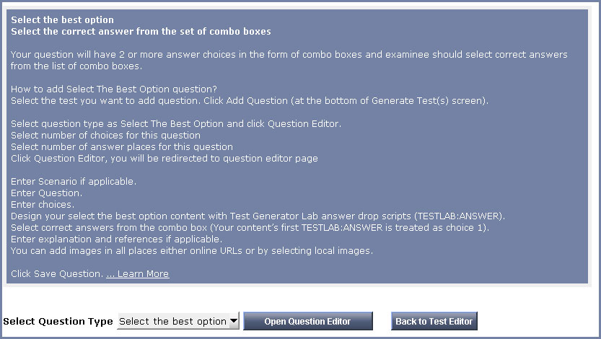Click the 'Click Question Editor, you will be redirected' line
This screenshot has width=601, height=339.
(x=164, y=159)
